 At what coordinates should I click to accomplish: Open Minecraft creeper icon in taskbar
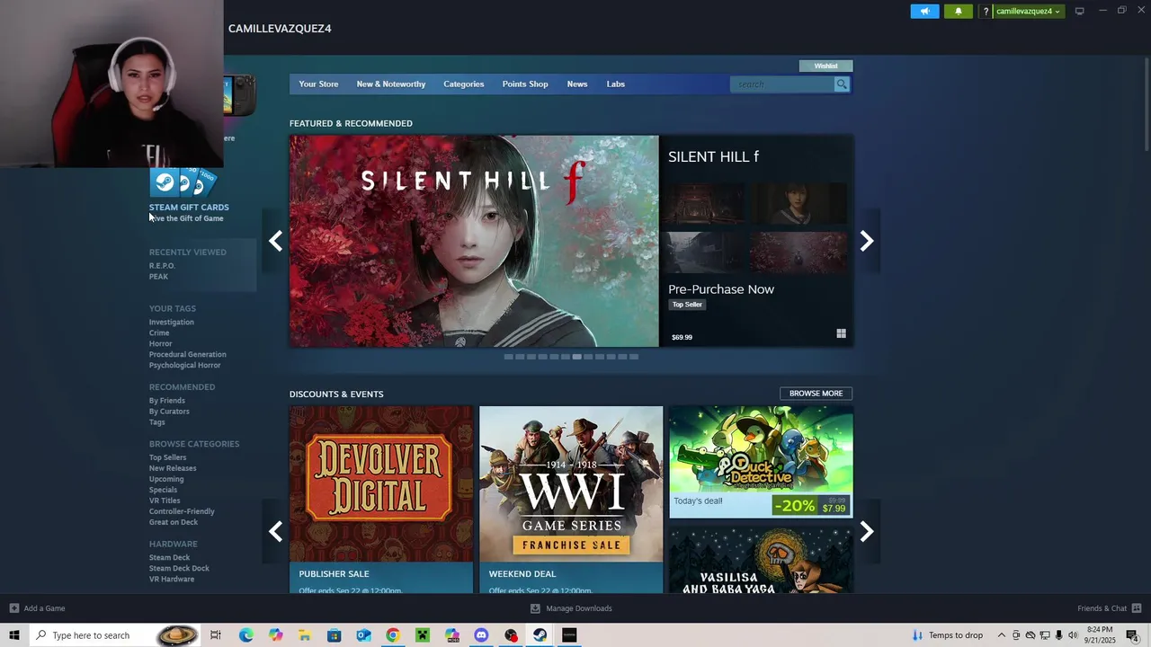pyautogui.click(x=422, y=635)
